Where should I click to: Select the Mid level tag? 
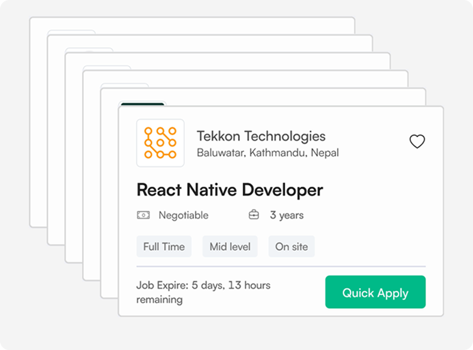point(230,247)
